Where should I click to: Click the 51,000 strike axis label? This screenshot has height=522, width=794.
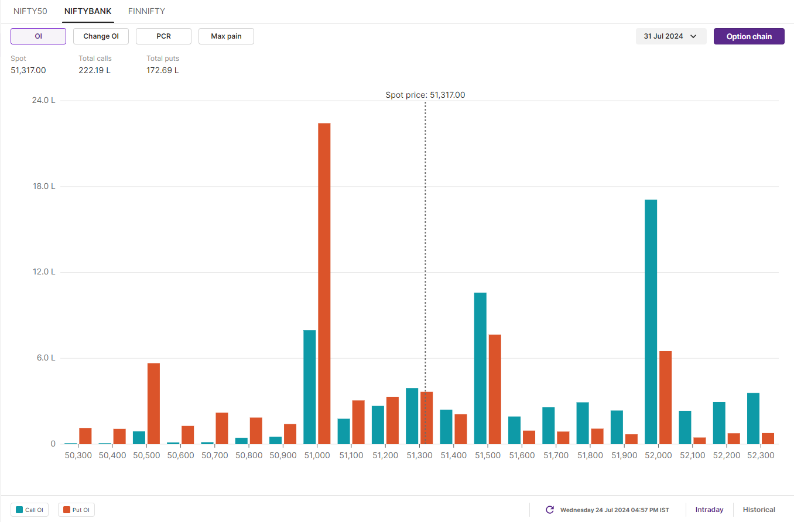(317, 455)
